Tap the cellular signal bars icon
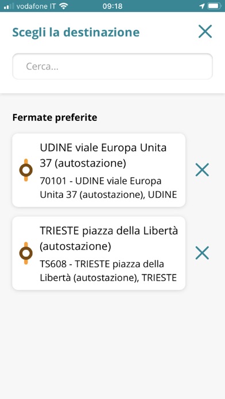Image resolution: width=225 pixels, height=399 pixels. (x=9, y=6)
